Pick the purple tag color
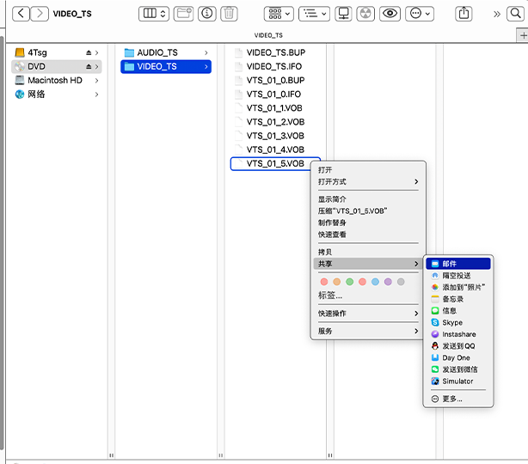 (388, 282)
